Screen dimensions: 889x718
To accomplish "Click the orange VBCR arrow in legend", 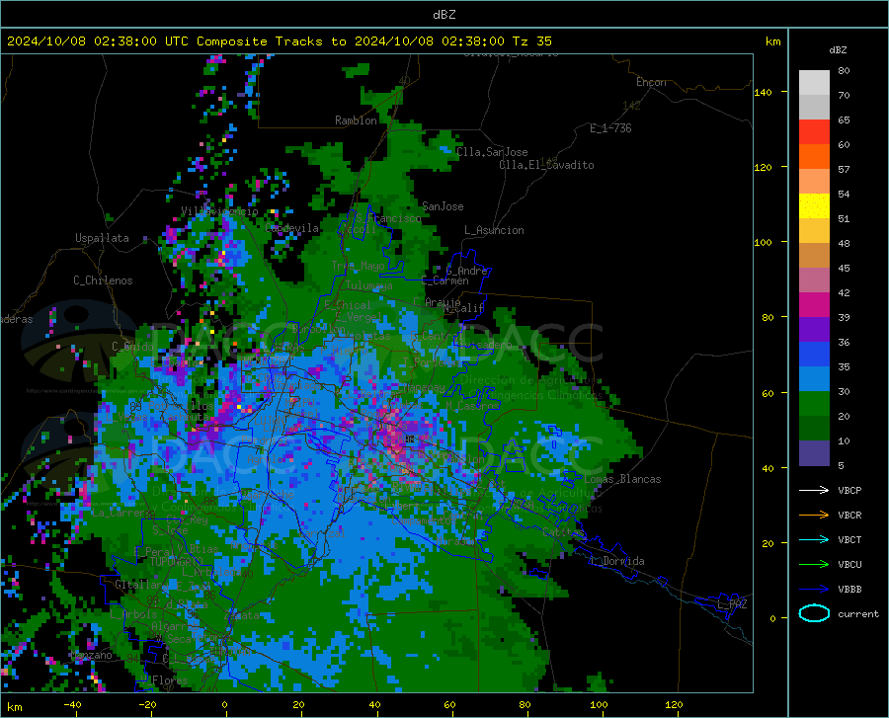I will [x=814, y=516].
